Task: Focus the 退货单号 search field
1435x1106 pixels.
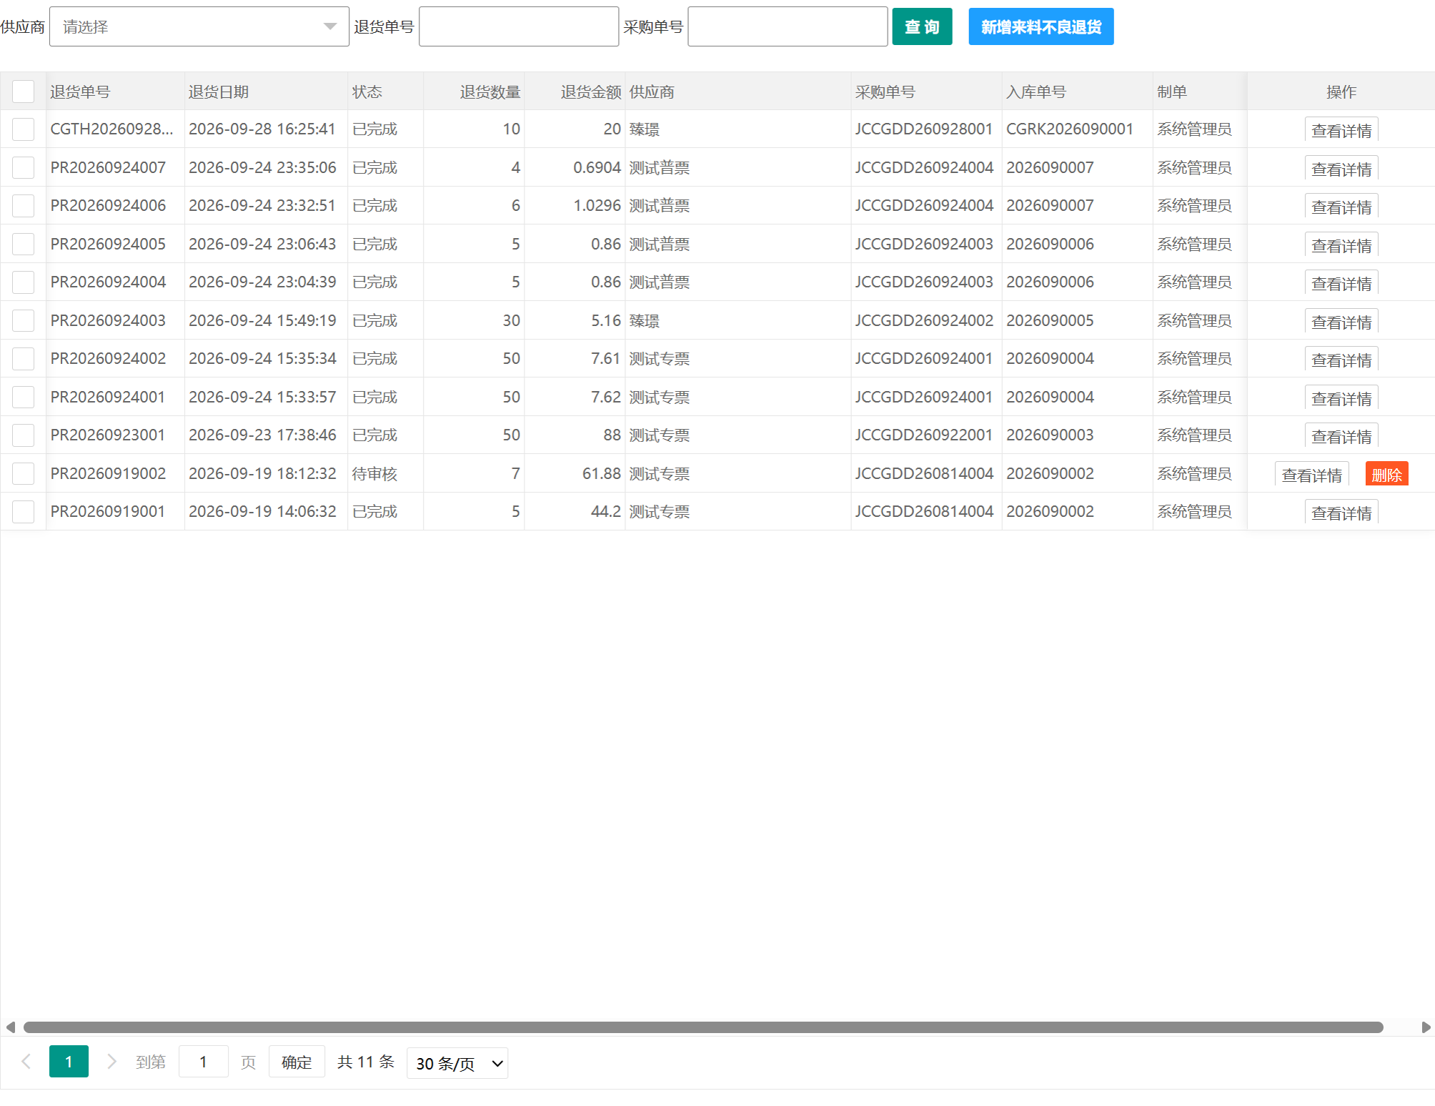Action: click(x=518, y=26)
